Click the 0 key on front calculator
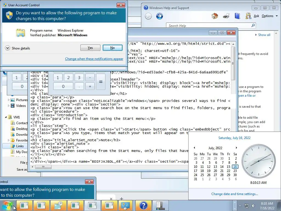Screen dimensions: 281x211 coord(63,86)
